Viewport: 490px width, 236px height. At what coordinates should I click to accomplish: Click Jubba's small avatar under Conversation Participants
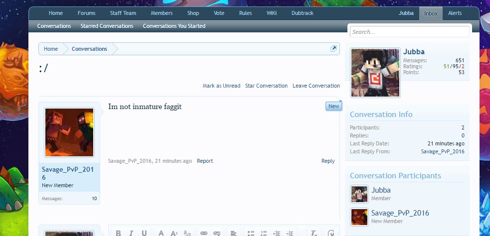[x=359, y=194]
